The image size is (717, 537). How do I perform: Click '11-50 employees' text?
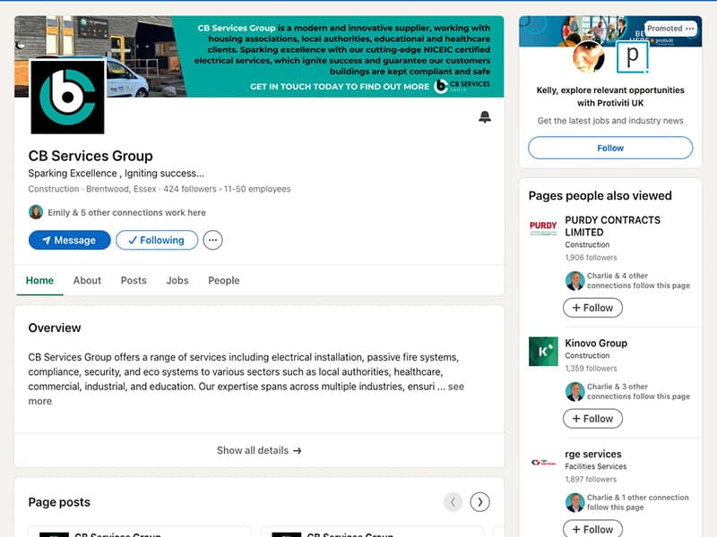pos(257,189)
